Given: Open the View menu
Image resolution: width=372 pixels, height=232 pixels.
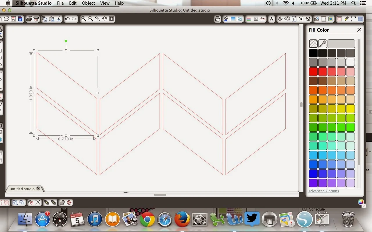Looking at the screenshot, I should coord(105,3).
